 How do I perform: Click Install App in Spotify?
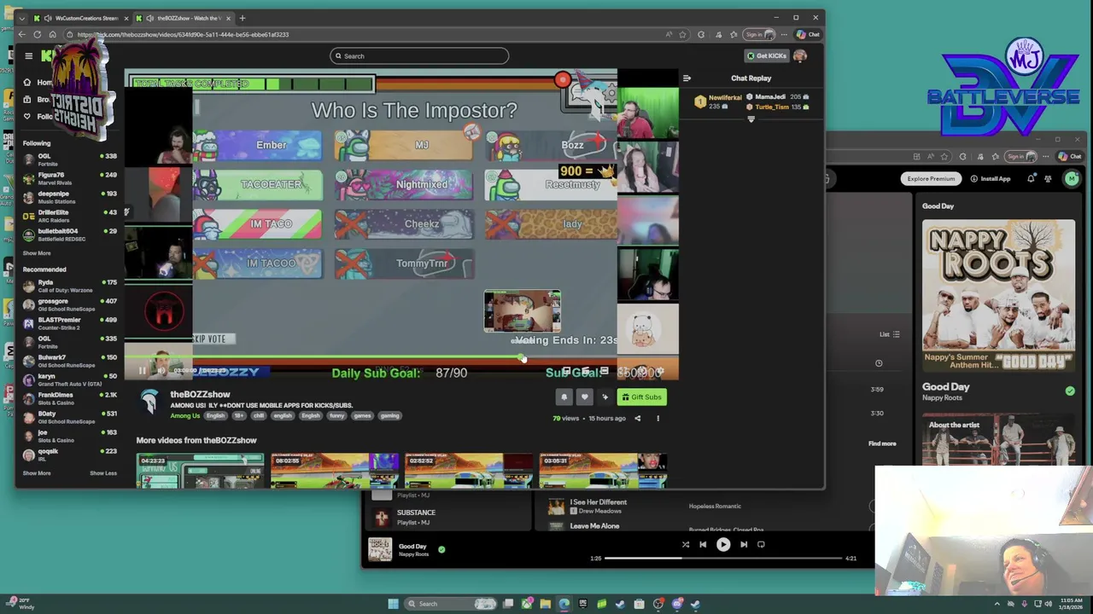[991, 179]
